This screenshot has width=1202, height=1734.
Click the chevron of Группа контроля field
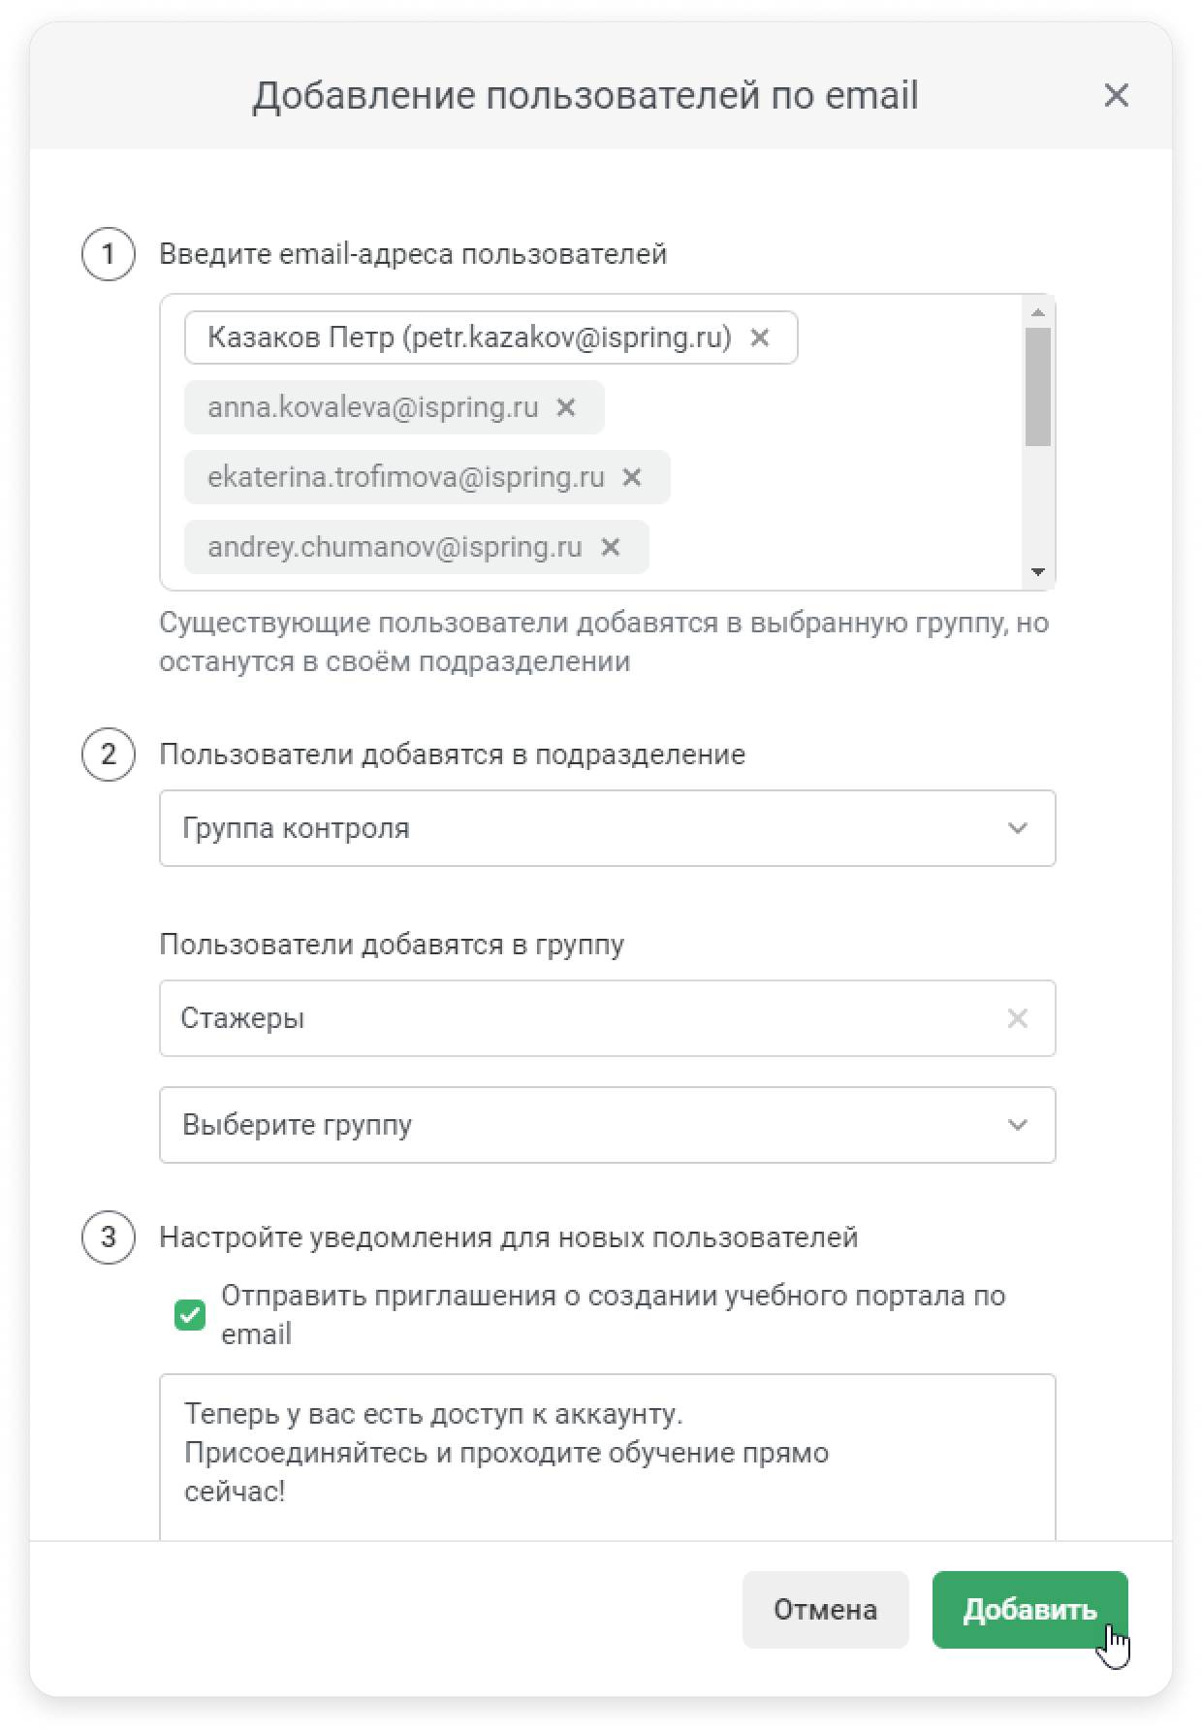tap(1018, 828)
